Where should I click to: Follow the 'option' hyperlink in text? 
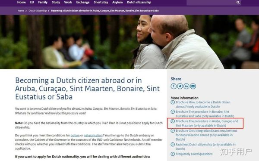(x=75, y=135)
